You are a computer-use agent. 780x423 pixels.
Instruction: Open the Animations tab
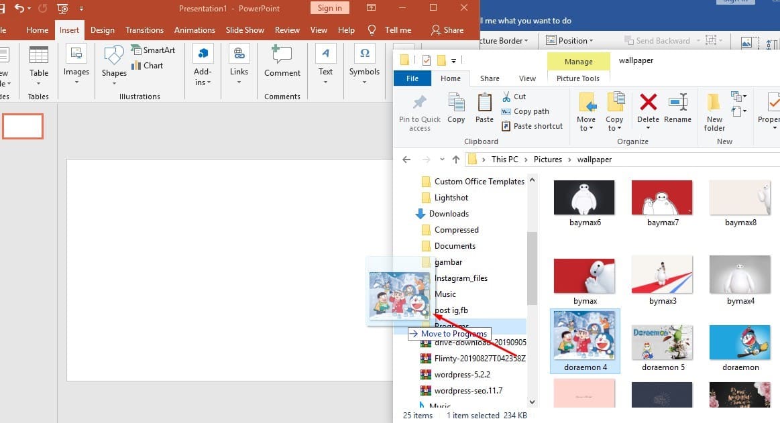(194, 29)
